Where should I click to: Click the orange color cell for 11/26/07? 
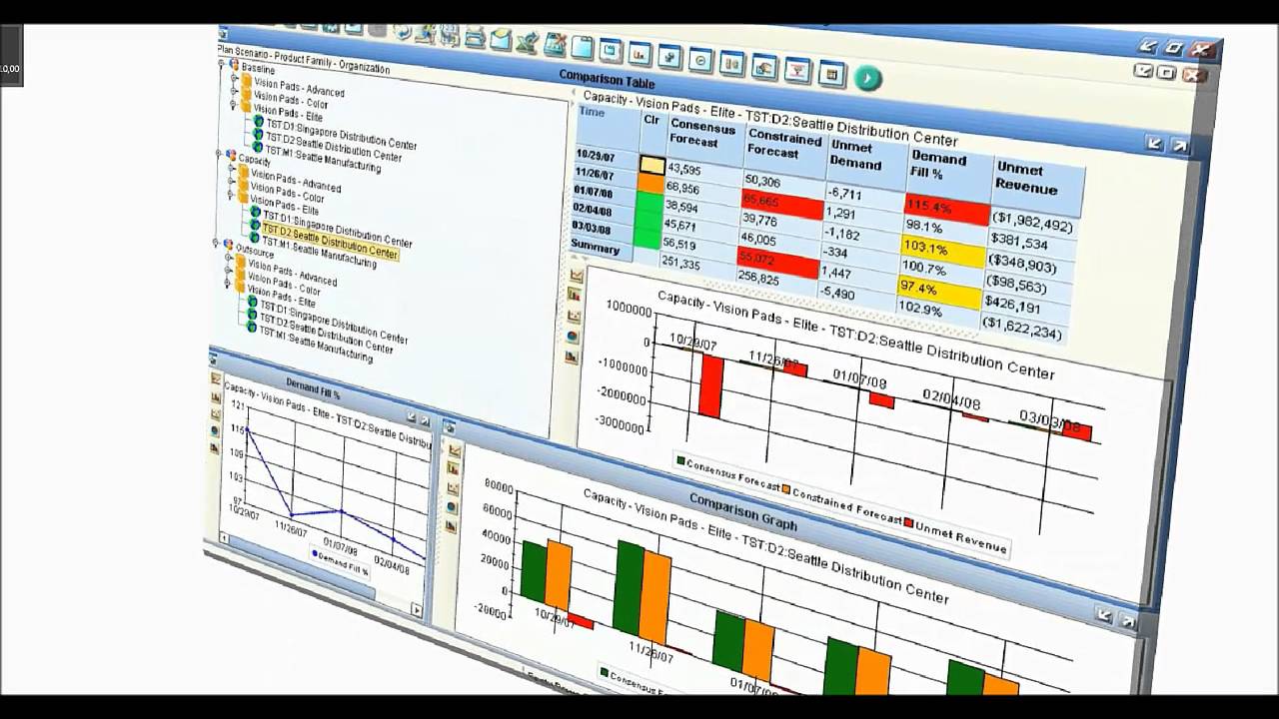pos(651,184)
